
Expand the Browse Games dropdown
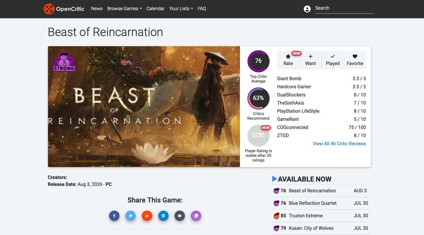[x=124, y=9]
